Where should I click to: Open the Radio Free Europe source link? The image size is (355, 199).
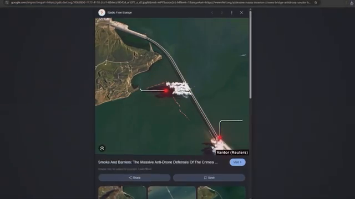click(120, 13)
